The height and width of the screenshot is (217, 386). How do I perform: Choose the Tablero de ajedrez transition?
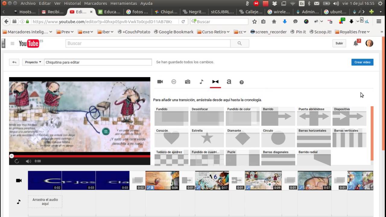click(171, 158)
